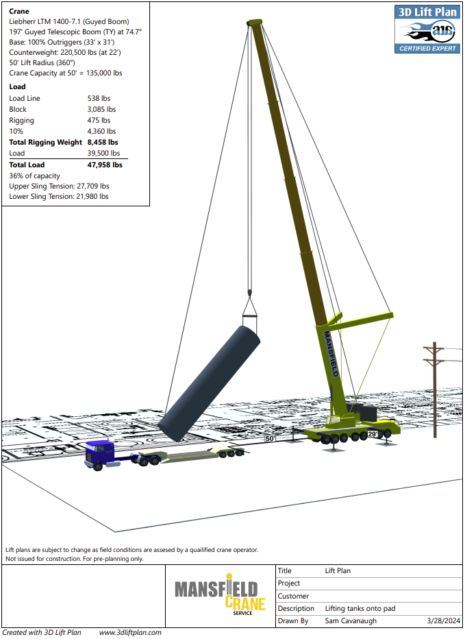Click the crane carrier on outriggers

(351, 431)
